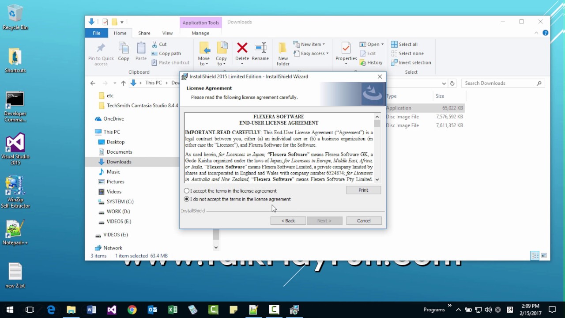
Task: Open Windows Start menu
Action: [x=10, y=310]
